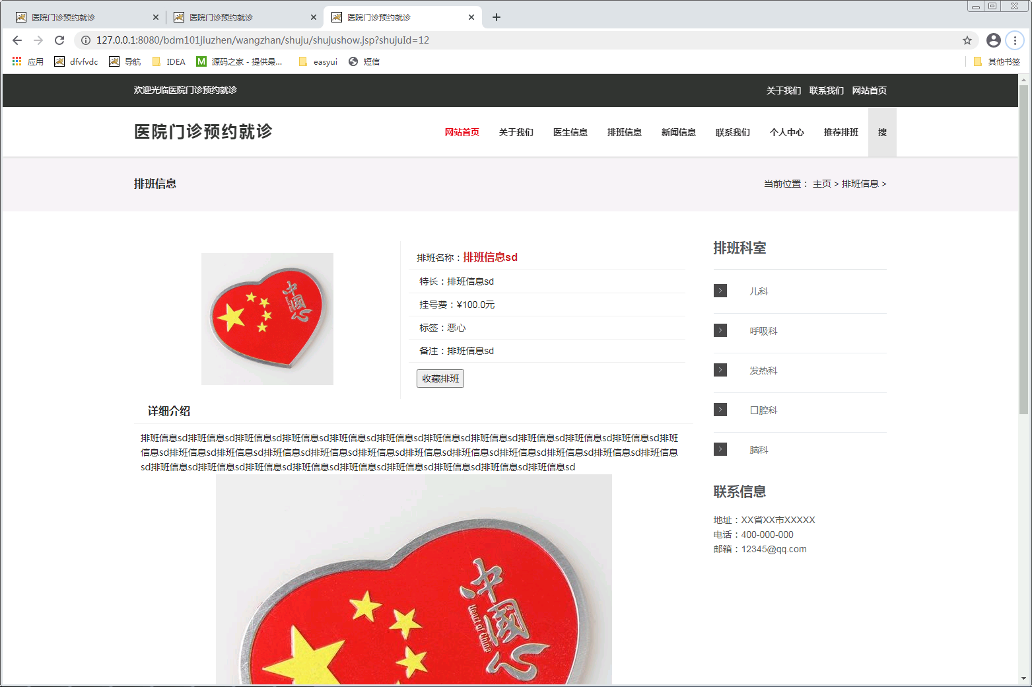Screen dimensions: 1032x687
Task: Open 排班信息 in main navigation
Action: pyautogui.click(x=625, y=132)
